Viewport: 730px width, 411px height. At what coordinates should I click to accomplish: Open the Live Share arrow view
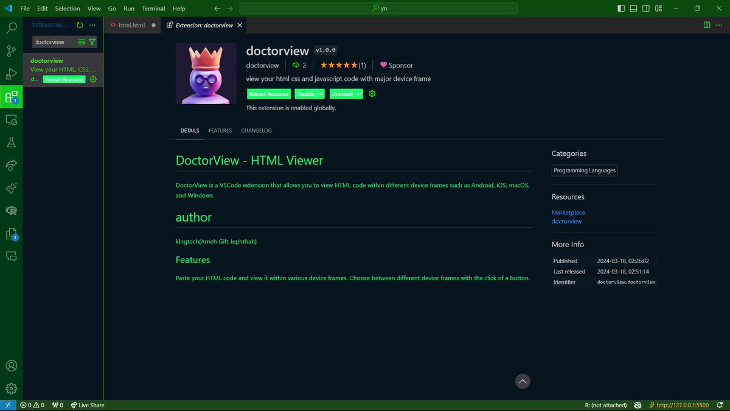[11, 166]
